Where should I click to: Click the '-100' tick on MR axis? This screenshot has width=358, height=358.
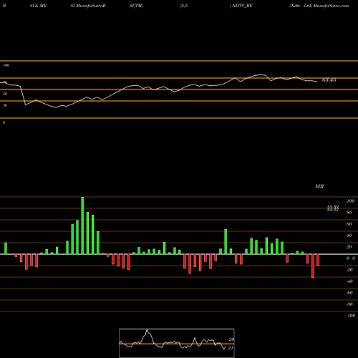tap(351, 316)
